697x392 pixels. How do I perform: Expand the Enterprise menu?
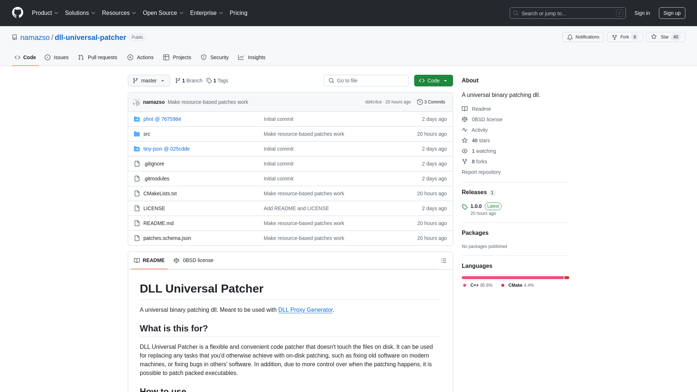pyautogui.click(x=207, y=13)
